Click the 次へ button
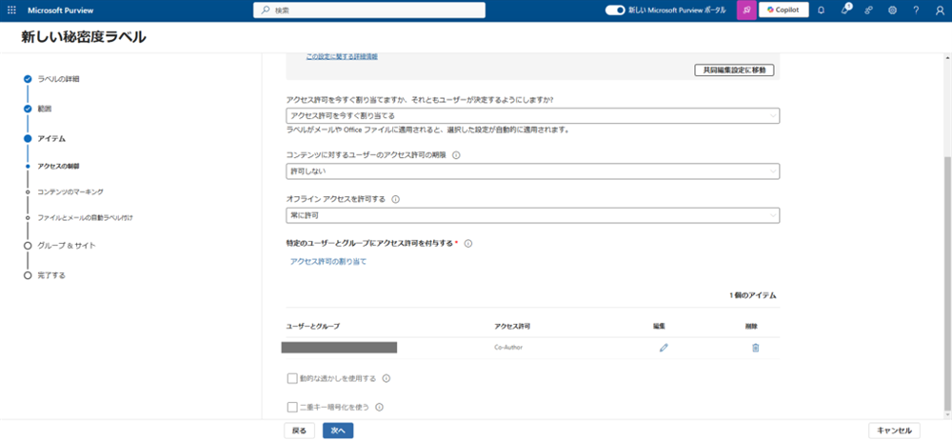Viewport: 952px width, 441px height. point(338,431)
